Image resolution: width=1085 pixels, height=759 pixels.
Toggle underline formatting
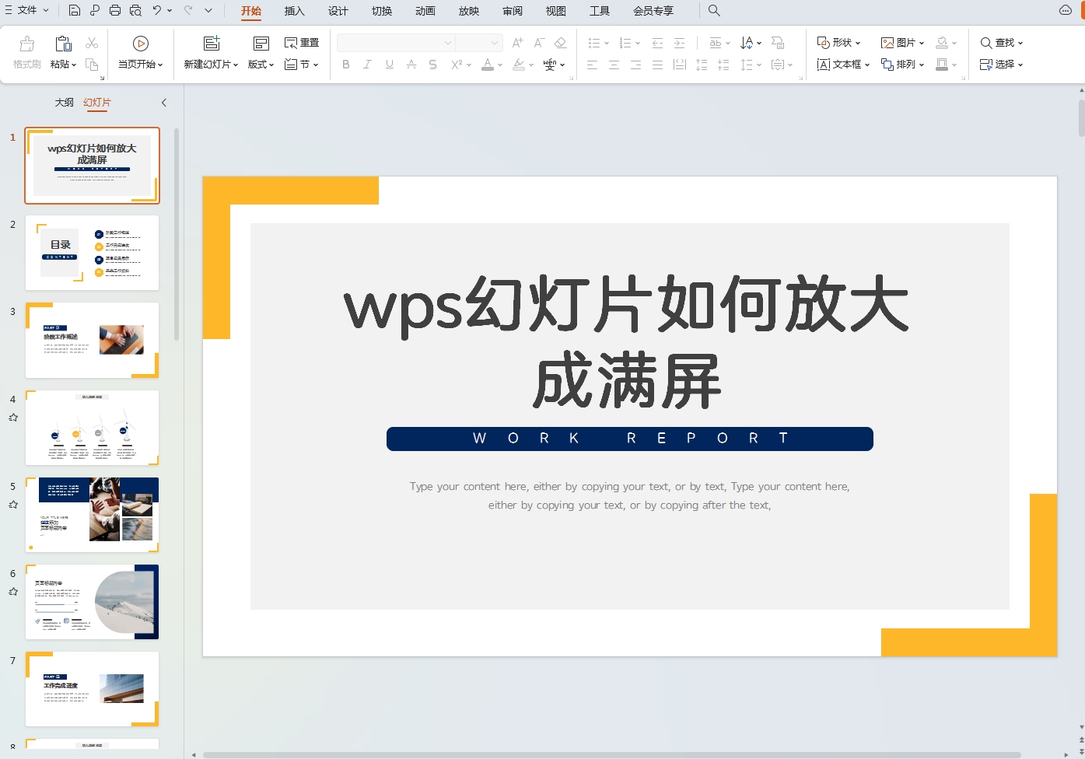click(x=389, y=65)
